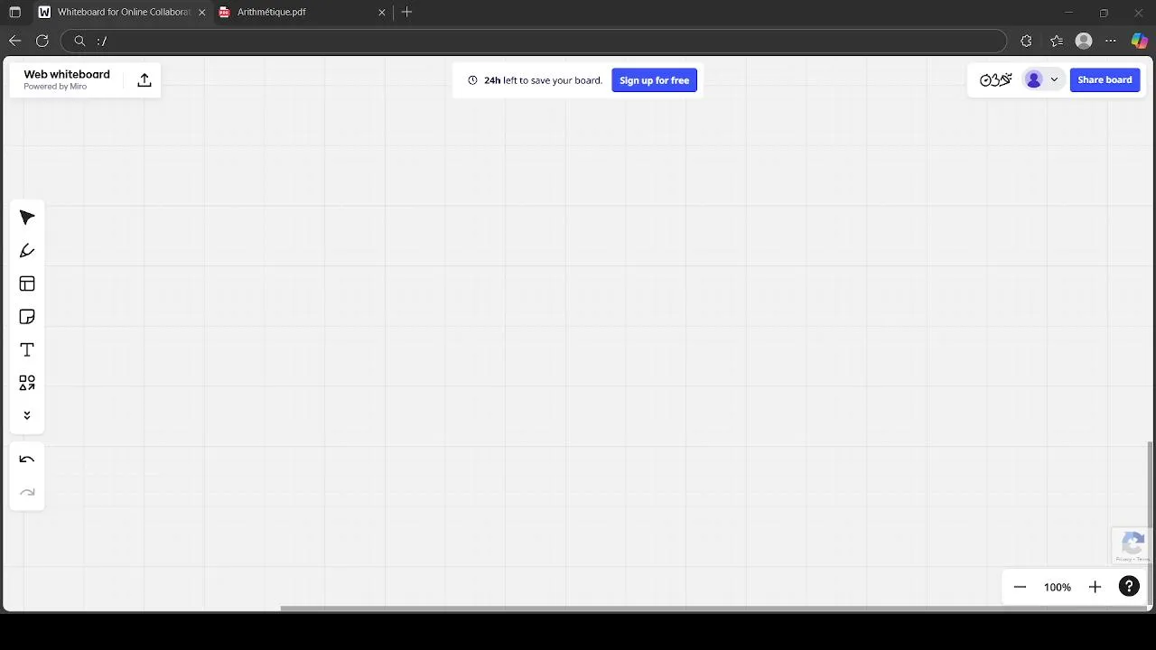Select the cursor selection tool
Viewport: 1156px width, 650px height.
coord(27,218)
